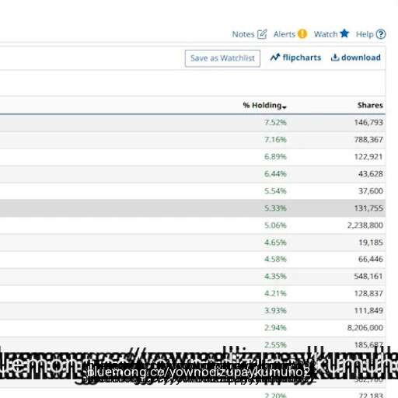The height and width of the screenshot is (398, 398).
Task: Open the Notes edit pencil icon
Action: [262, 34]
